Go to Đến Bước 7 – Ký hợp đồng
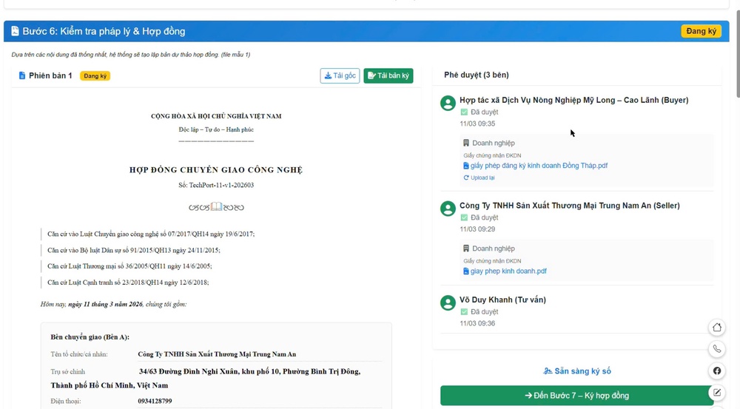740x409 pixels. pyautogui.click(x=576, y=396)
